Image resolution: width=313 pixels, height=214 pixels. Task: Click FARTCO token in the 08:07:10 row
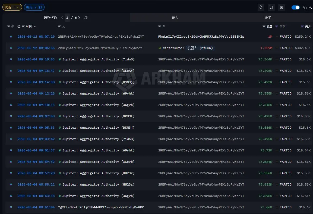286,37
